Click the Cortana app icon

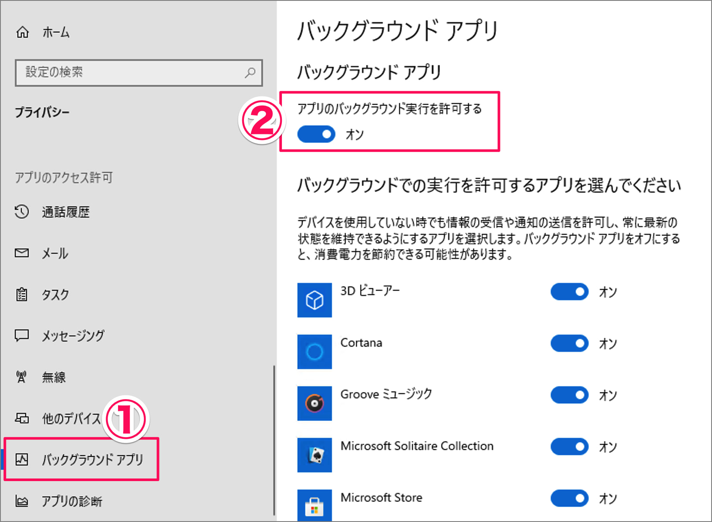tap(314, 351)
